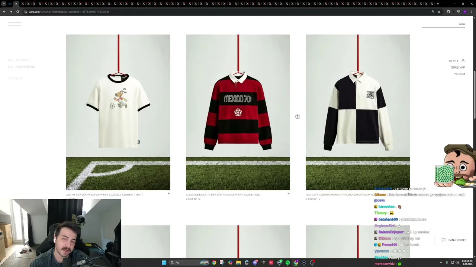This screenshot has width=476, height=267.
Task: Open Spotify from the taskbar
Action: (x=287, y=263)
